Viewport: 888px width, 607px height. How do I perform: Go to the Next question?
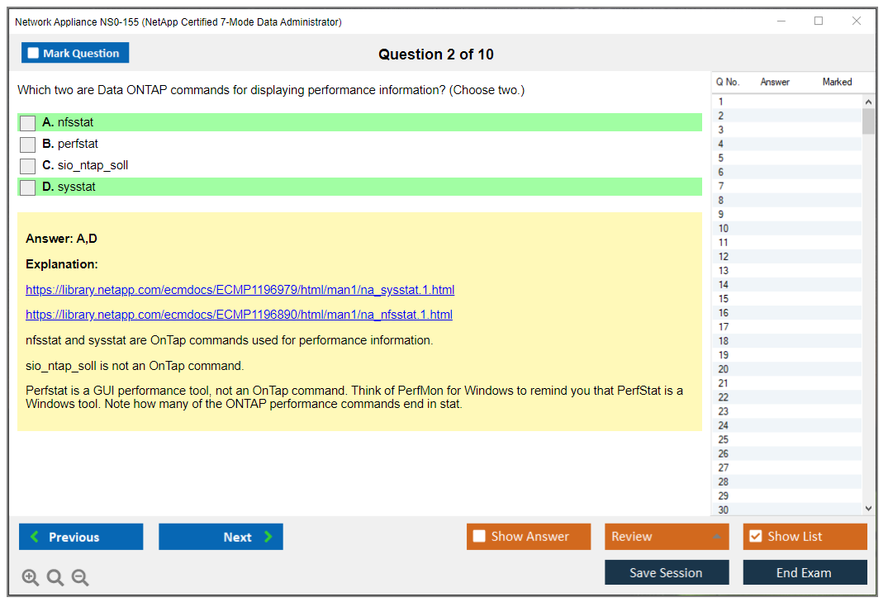click(x=221, y=537)
